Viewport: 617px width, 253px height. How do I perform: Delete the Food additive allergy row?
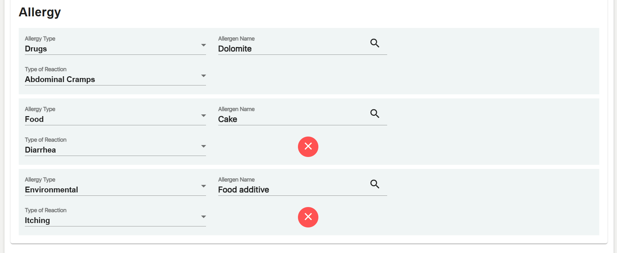pos(308,217)
